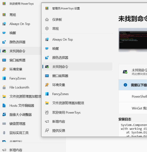Viewport: 147px width, 152px height.
Task: Click 常规 icon in back window sidebar
Action: click(x=4, y=15)
